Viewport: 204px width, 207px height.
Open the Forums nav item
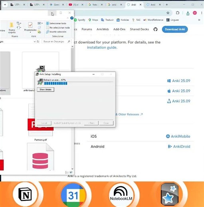click(87, 29)
